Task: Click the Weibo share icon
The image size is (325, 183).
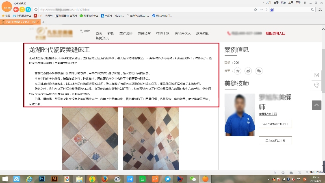Action: pos(248,71)
